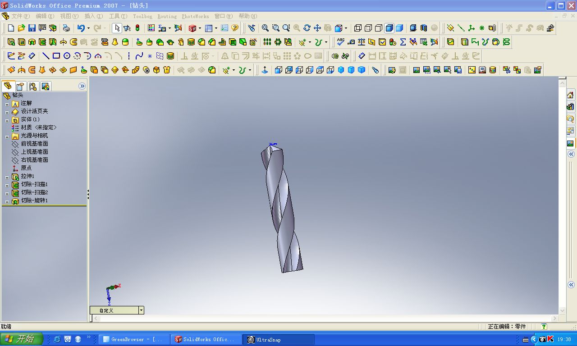577x346 pixels.
Task: Toggle Hidden Lines Removed display mode
Action: (379, 28)
